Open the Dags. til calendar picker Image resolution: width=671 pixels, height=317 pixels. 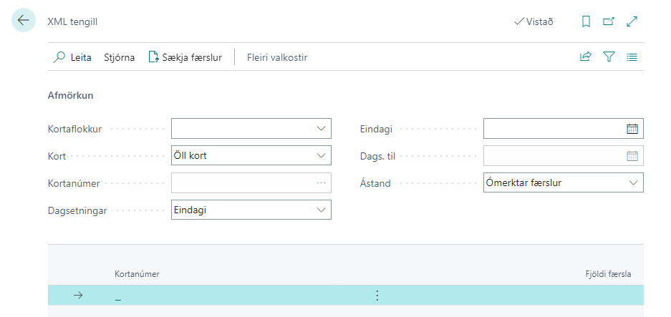632,155
